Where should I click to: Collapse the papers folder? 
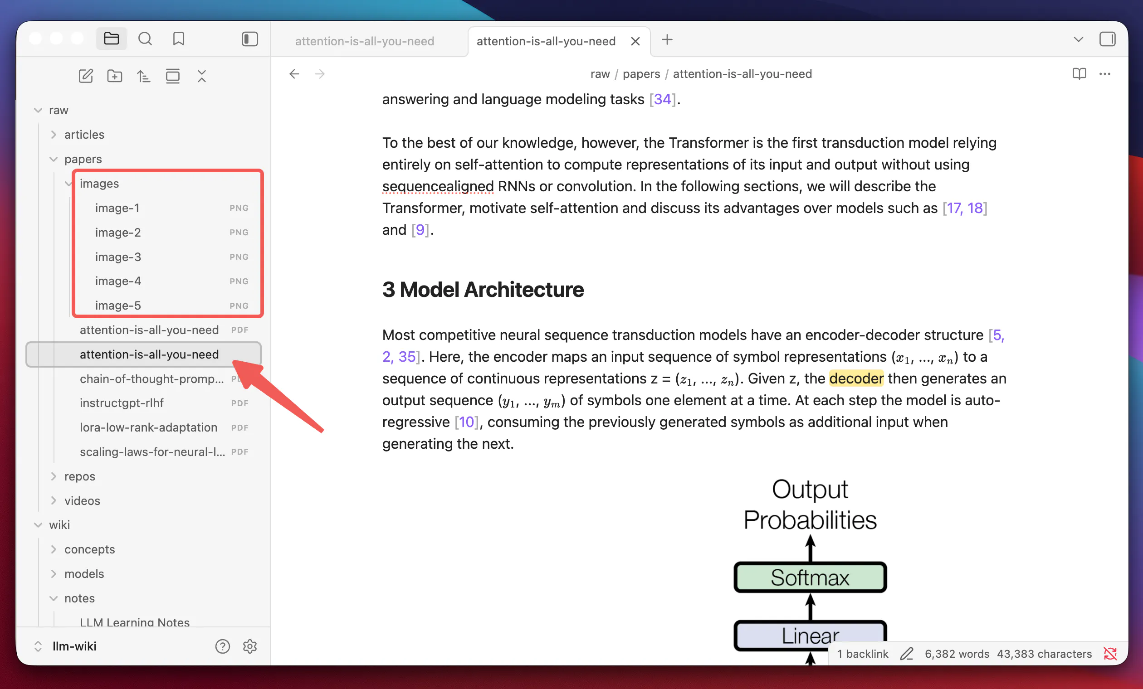click(54, 159)
